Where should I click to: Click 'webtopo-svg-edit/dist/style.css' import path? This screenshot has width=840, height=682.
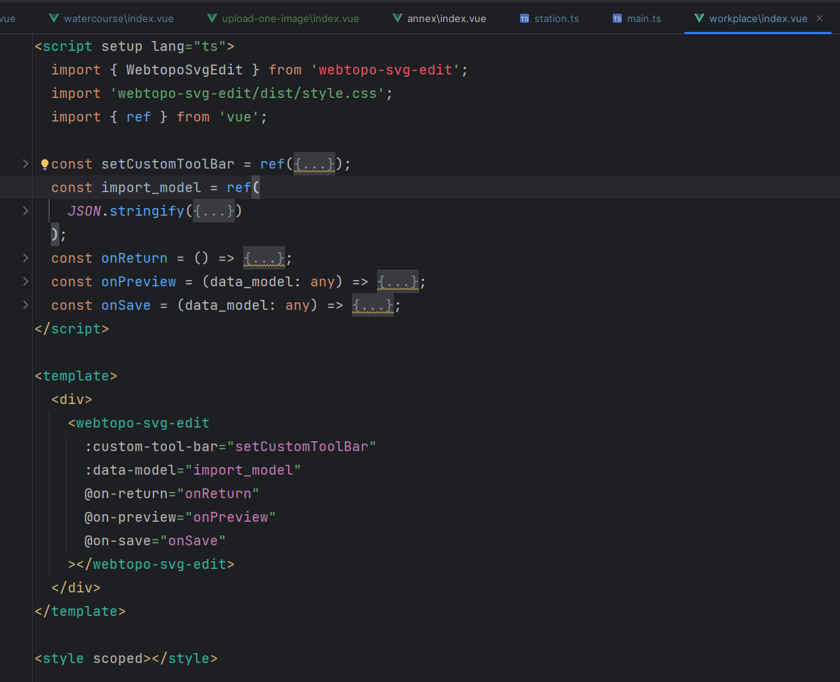(248, 93)
